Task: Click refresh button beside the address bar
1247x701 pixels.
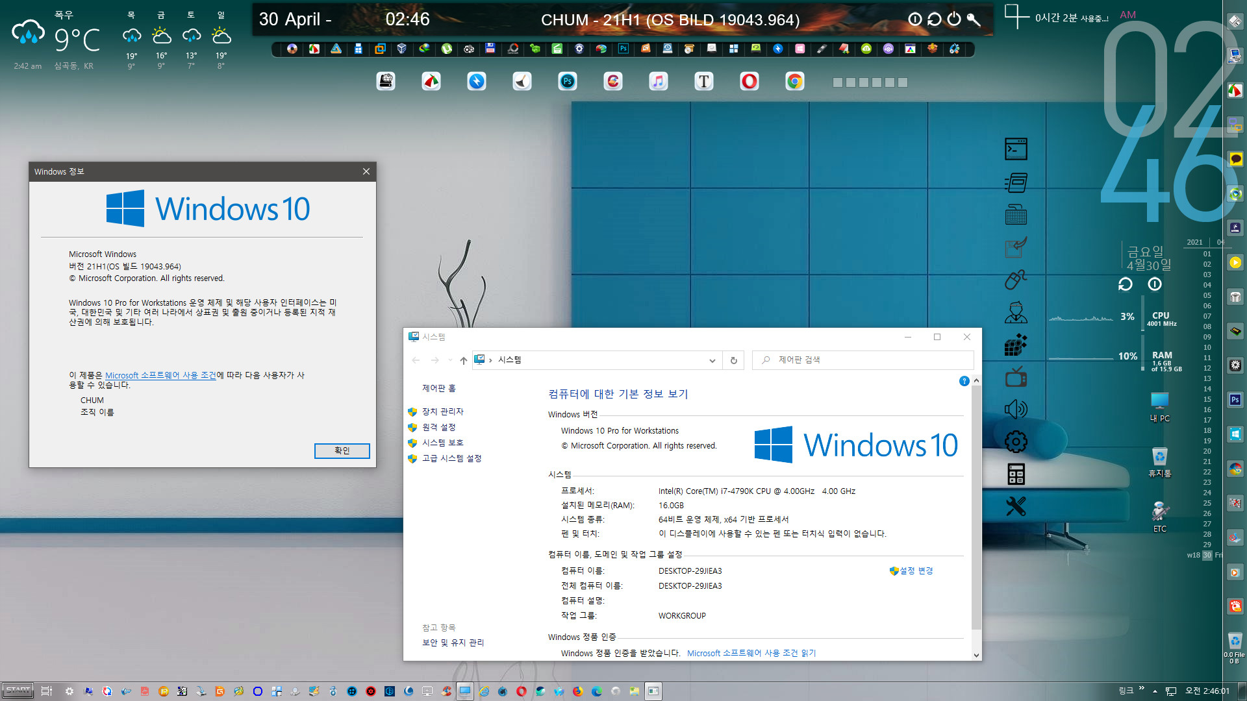Action: coord(733,360)
